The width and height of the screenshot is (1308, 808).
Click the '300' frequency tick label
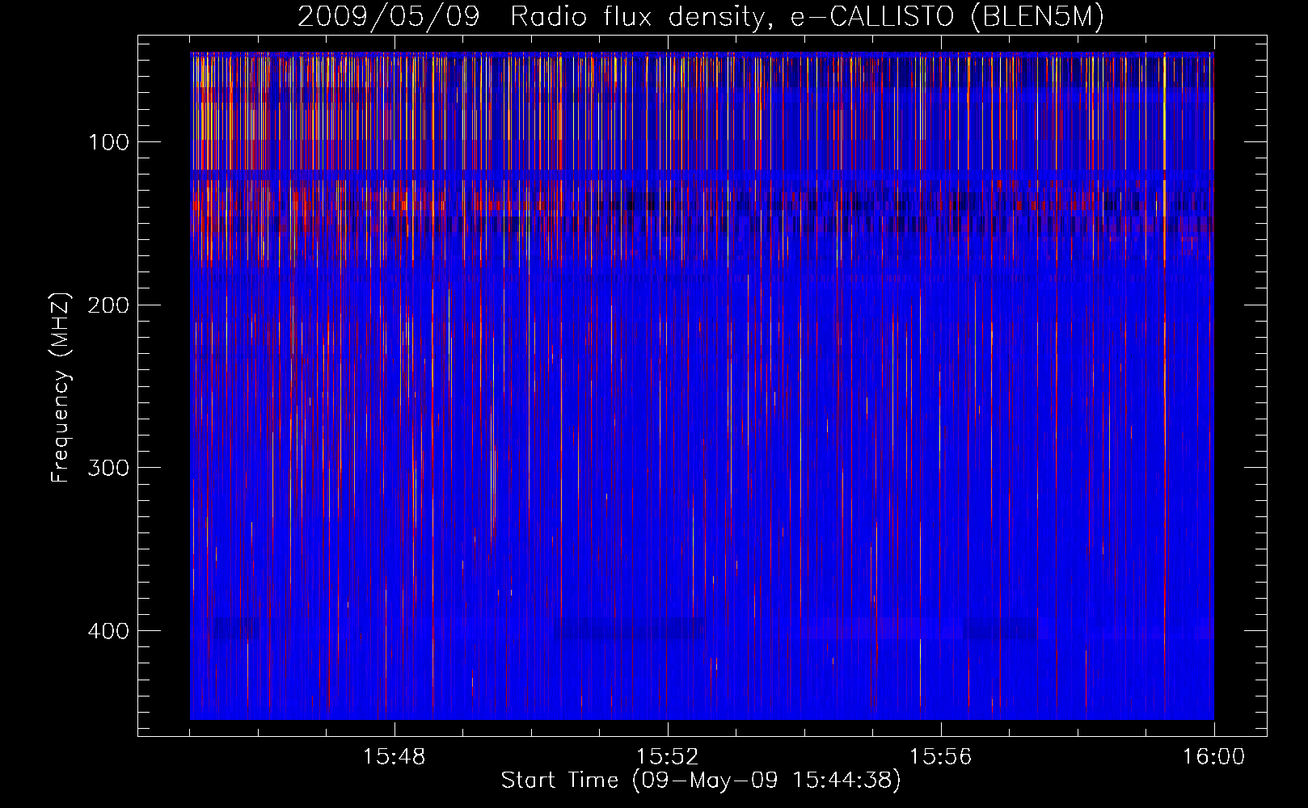(108, 469)
